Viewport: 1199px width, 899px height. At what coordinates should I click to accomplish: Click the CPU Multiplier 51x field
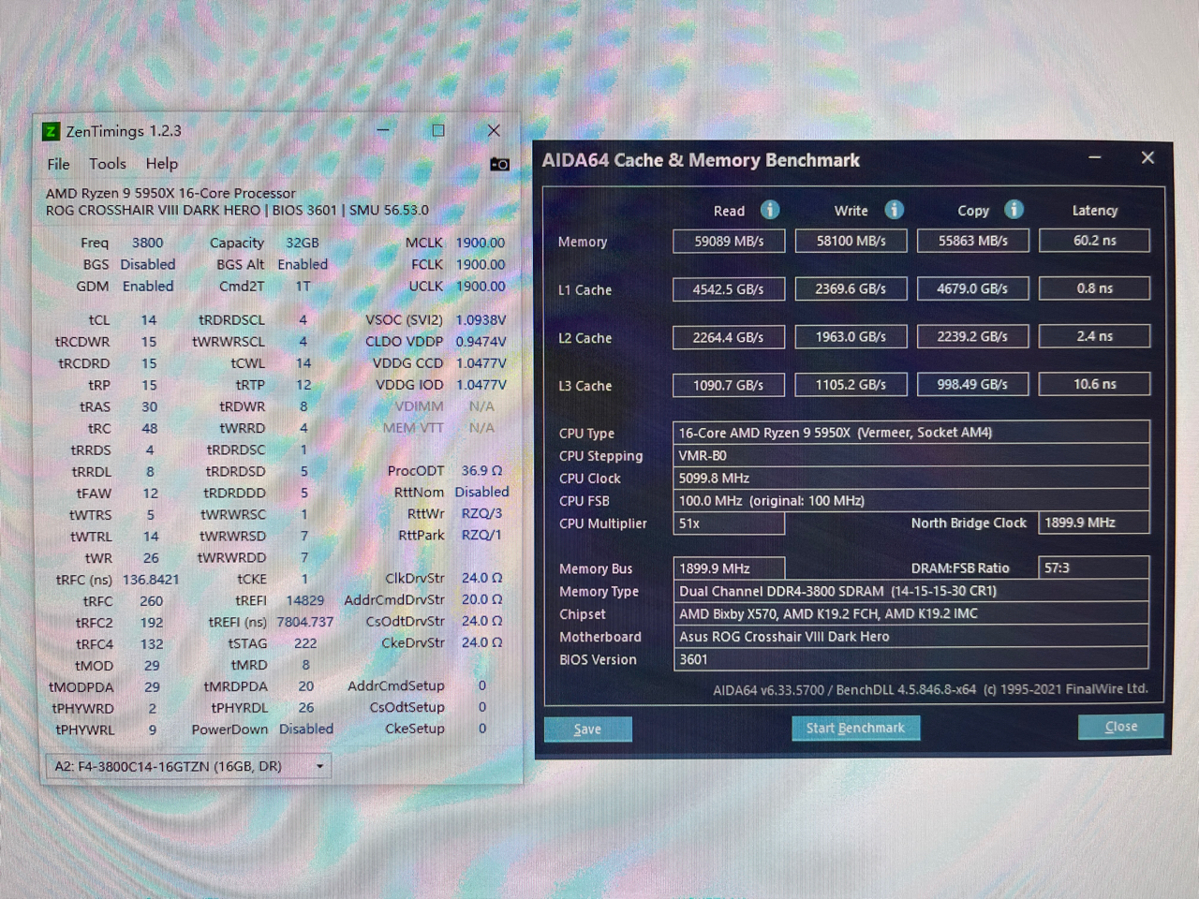(729, 523)
